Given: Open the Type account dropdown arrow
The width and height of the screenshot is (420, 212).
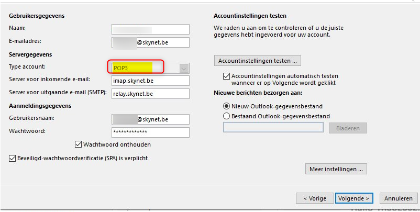Looking at the screenshot, I should [183, 68].
